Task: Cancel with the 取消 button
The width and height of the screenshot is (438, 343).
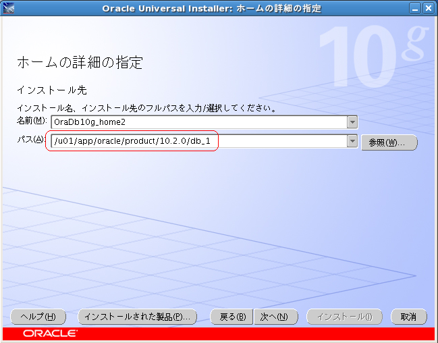Action: click(x=409, y=317)
